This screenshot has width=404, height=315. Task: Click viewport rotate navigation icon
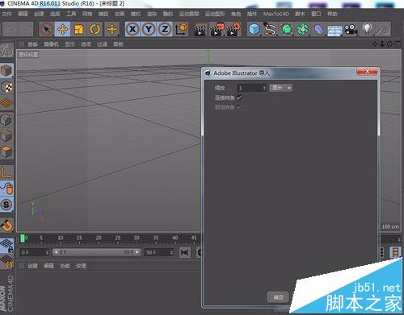(389, 44)
